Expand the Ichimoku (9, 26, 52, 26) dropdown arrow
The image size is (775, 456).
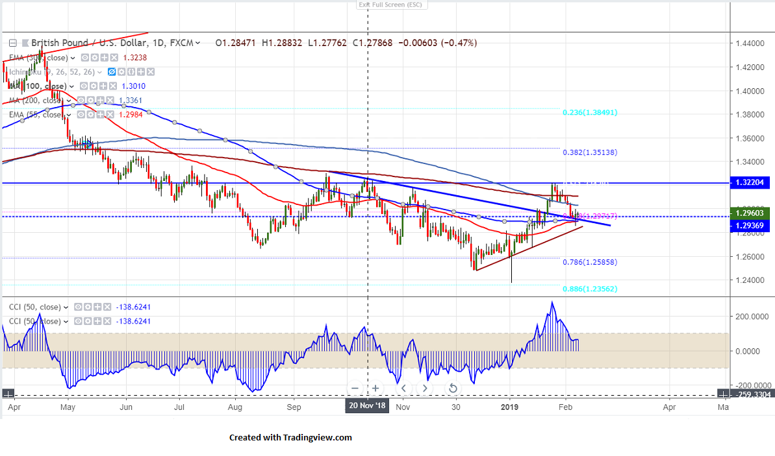click(x=99, y=73)
